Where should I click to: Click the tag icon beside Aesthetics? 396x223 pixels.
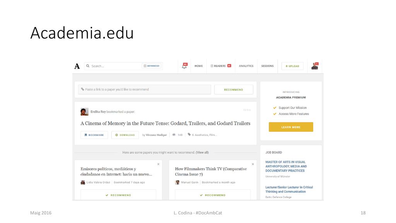(x=189, y=134)
